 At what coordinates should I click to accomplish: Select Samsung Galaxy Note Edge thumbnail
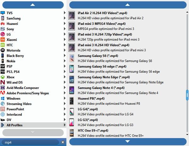[x=72, y=79]
